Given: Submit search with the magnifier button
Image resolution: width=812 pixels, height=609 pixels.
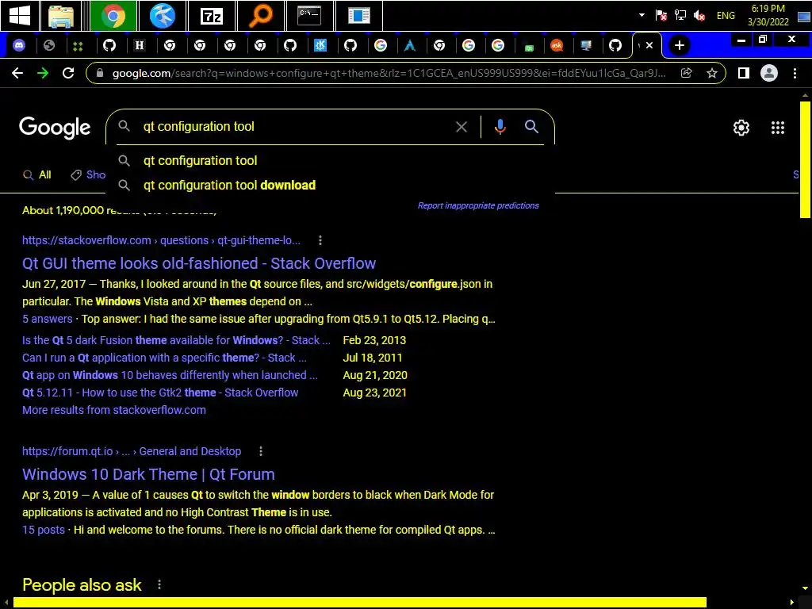Looking at the screenshot, I should click(531, 126).
